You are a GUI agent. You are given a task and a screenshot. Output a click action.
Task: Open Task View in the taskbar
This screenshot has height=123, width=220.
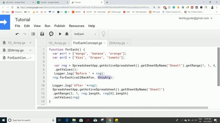[x=59, y=120]
